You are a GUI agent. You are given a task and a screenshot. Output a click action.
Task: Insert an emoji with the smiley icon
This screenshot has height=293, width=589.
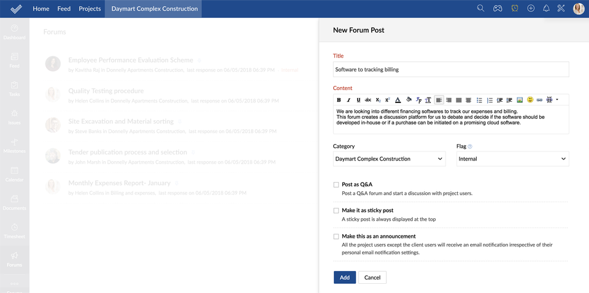tap(530, 100)
